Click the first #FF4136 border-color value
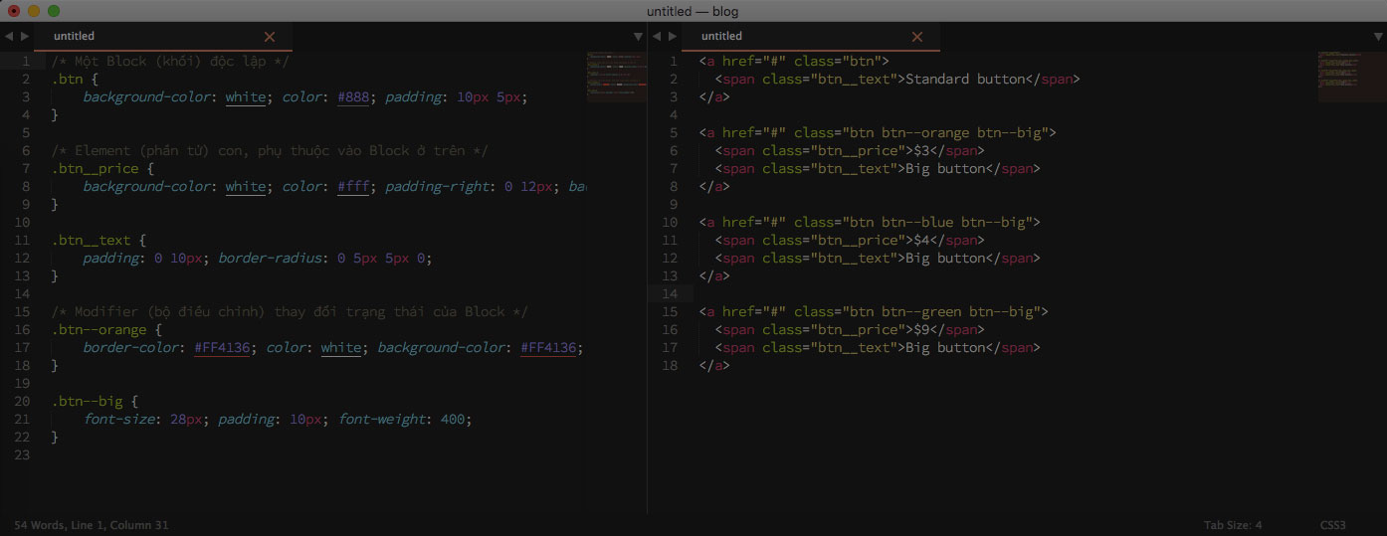This screenshot has width=1387, height=536. 222,348
